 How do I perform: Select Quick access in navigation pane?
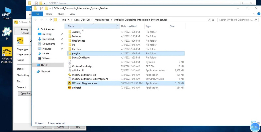point(48,29)
